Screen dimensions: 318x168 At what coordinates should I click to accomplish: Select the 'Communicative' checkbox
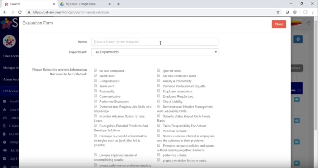tap(95, 96)
